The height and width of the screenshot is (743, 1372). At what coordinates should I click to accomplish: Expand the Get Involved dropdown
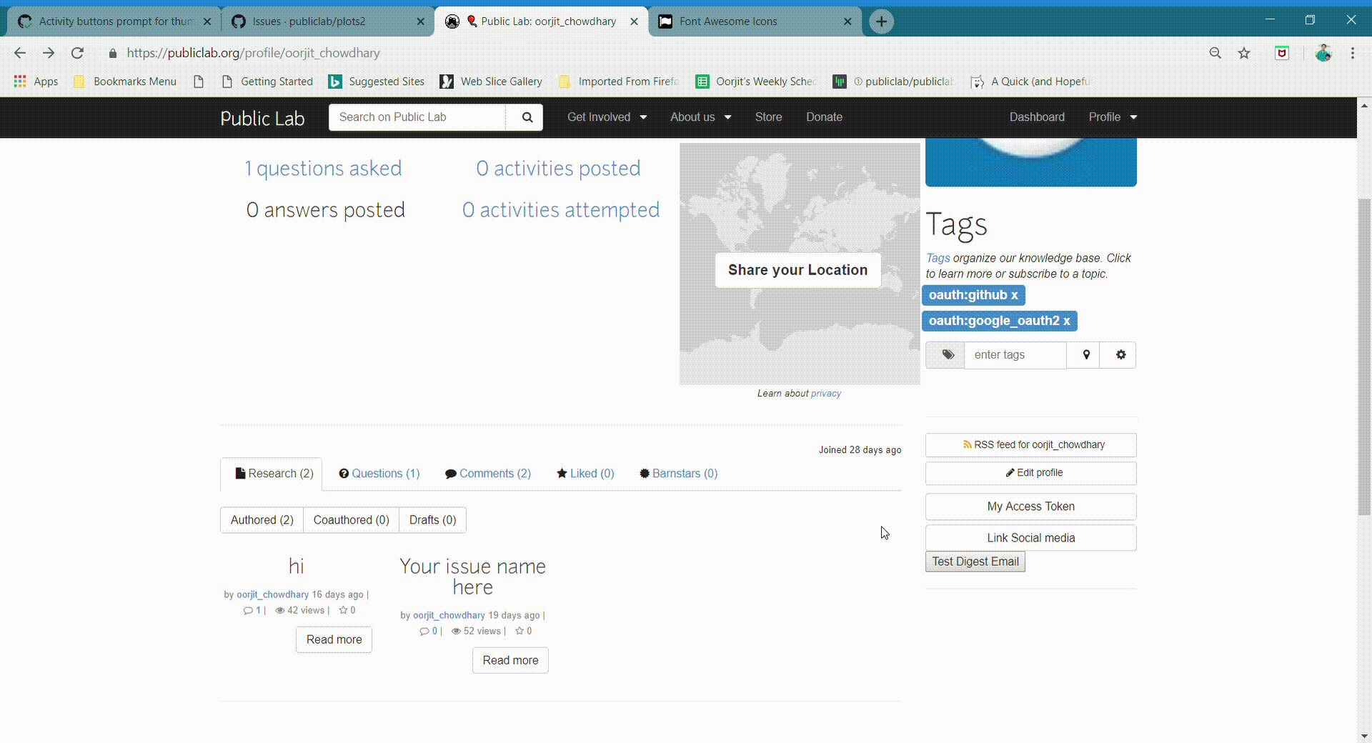click(607, 117)
